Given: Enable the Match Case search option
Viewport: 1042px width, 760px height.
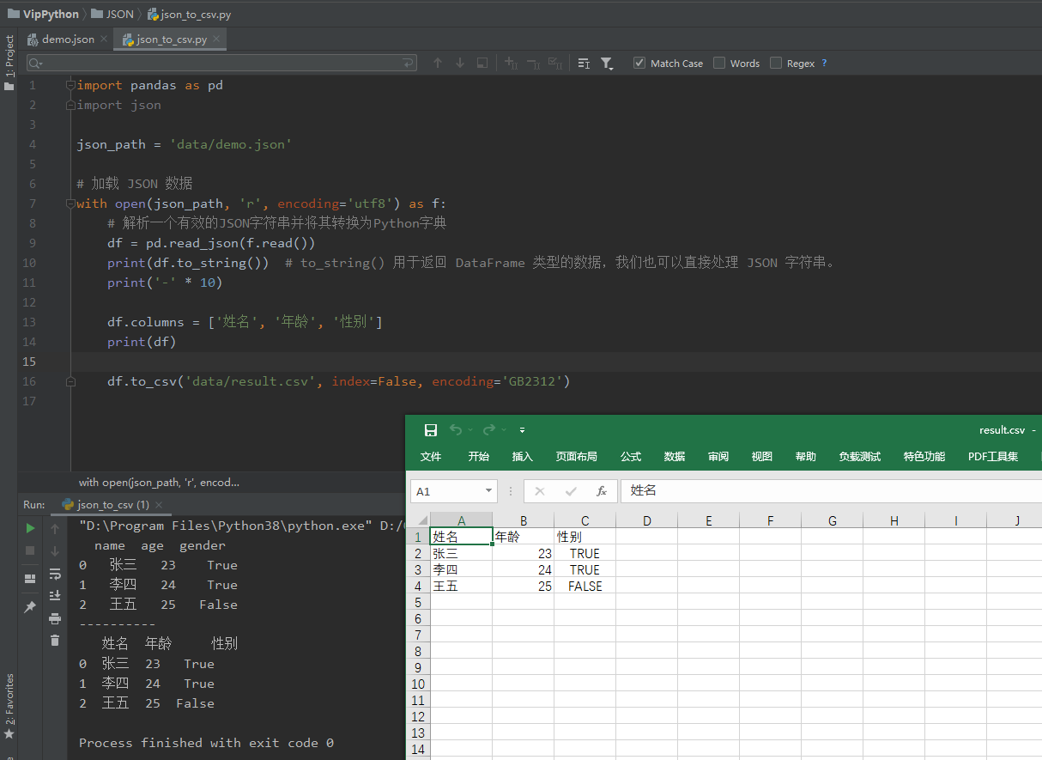Looking at the screenshot, I should pyautogui.click(x=639, y=63).
